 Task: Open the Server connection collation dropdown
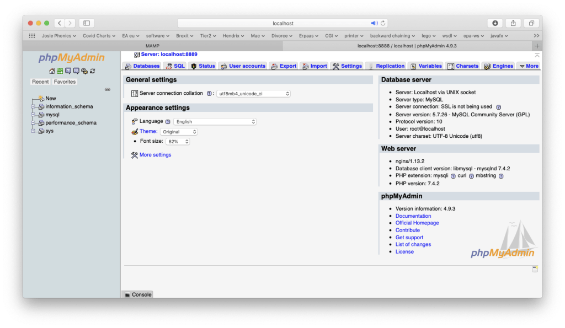pos(253,94)
